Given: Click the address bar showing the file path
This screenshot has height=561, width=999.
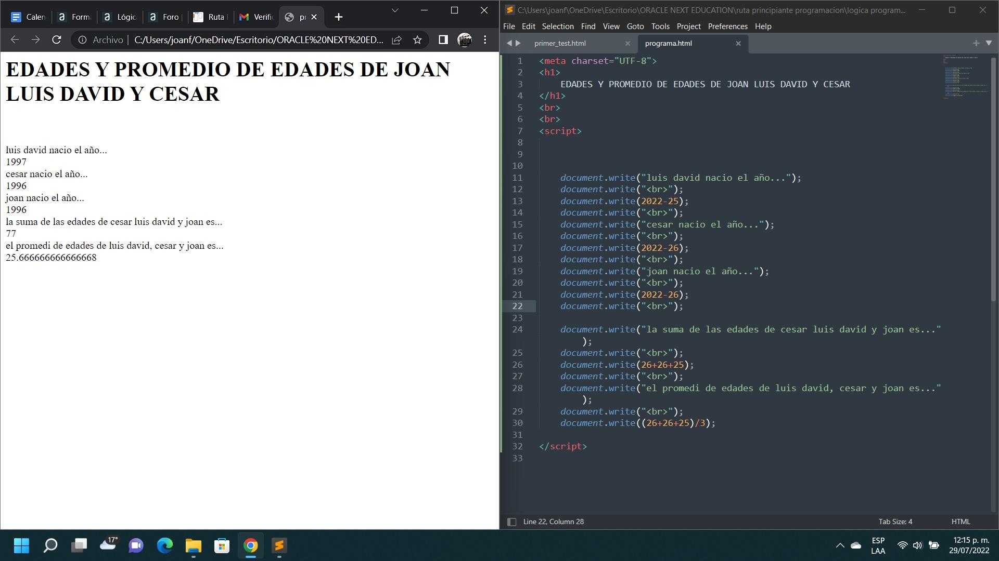Looking at the screenshot, I should [260, 39].
